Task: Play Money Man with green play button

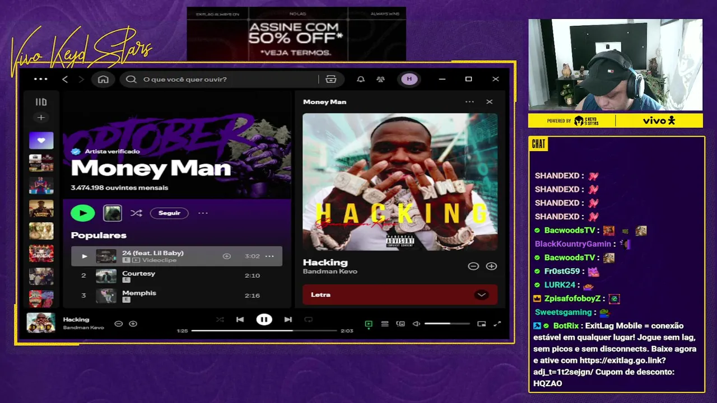Action: (x=83, y=213)
